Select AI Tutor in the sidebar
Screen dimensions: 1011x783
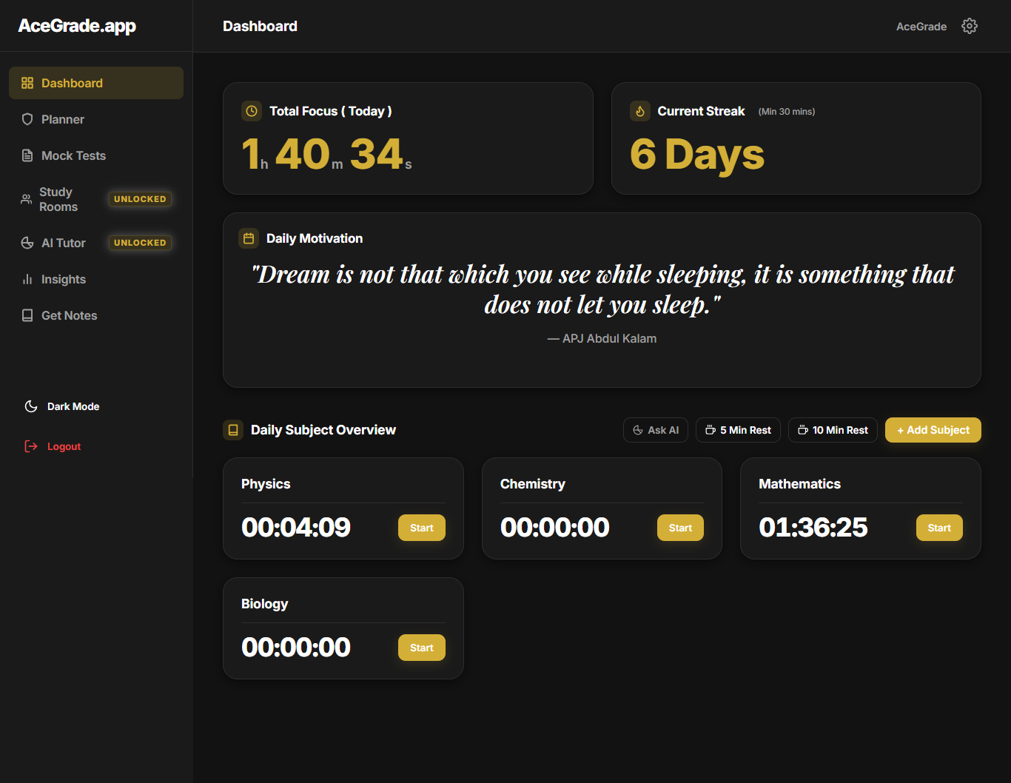96,243
